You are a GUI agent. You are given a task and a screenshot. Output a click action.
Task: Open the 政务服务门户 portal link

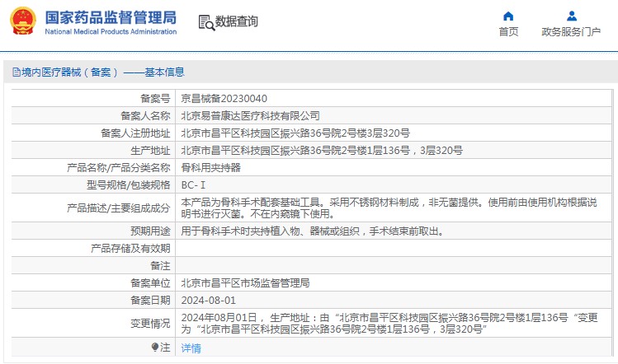571,31
